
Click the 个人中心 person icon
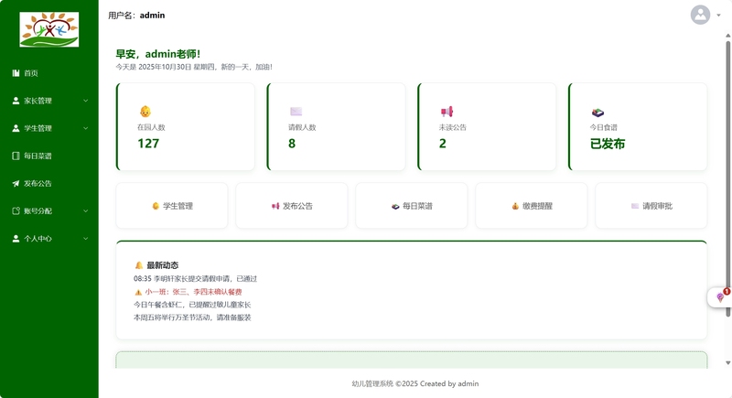click(x=16, y=239)
